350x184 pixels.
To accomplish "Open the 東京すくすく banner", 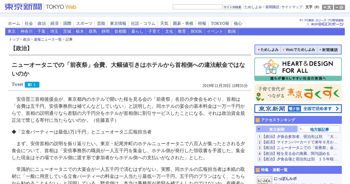I will (298, 93).
